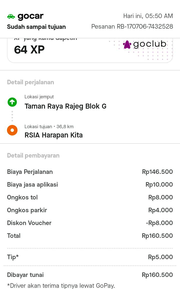Tap the Biaya jasa aplikasi row
The image size is (180, 289).
pyautogui.click(x=90, y=185)
